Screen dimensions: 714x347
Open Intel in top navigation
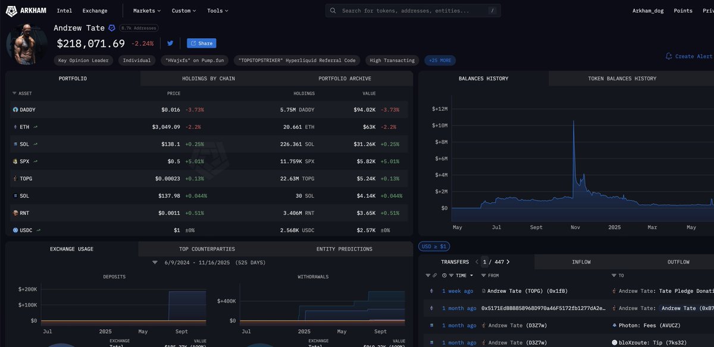[63, 11]
